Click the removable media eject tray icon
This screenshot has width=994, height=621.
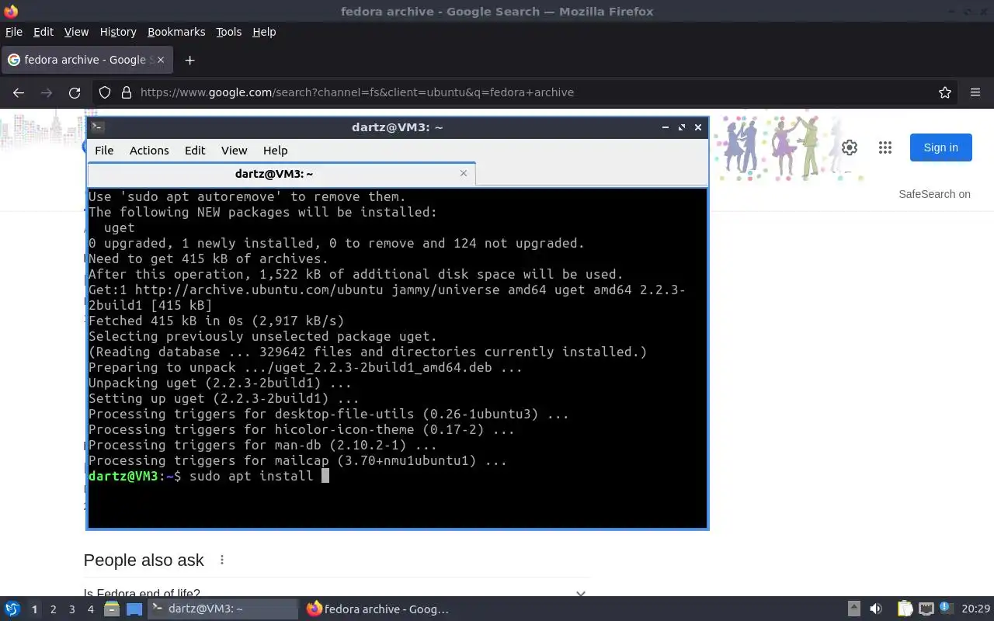[x=853, y=609]
